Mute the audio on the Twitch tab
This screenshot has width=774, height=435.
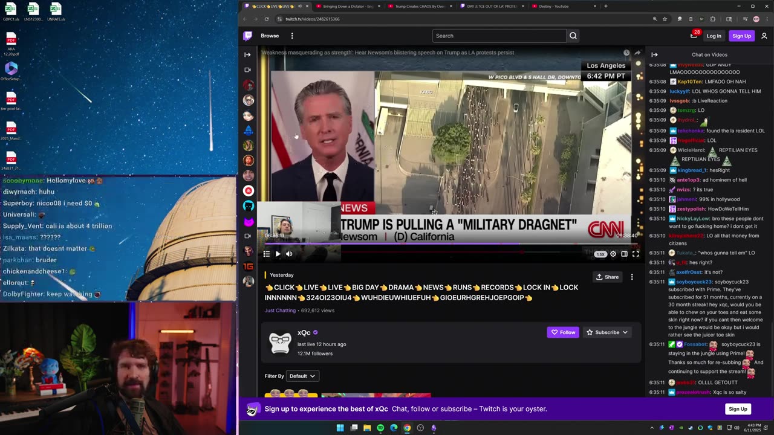(300, 6)
